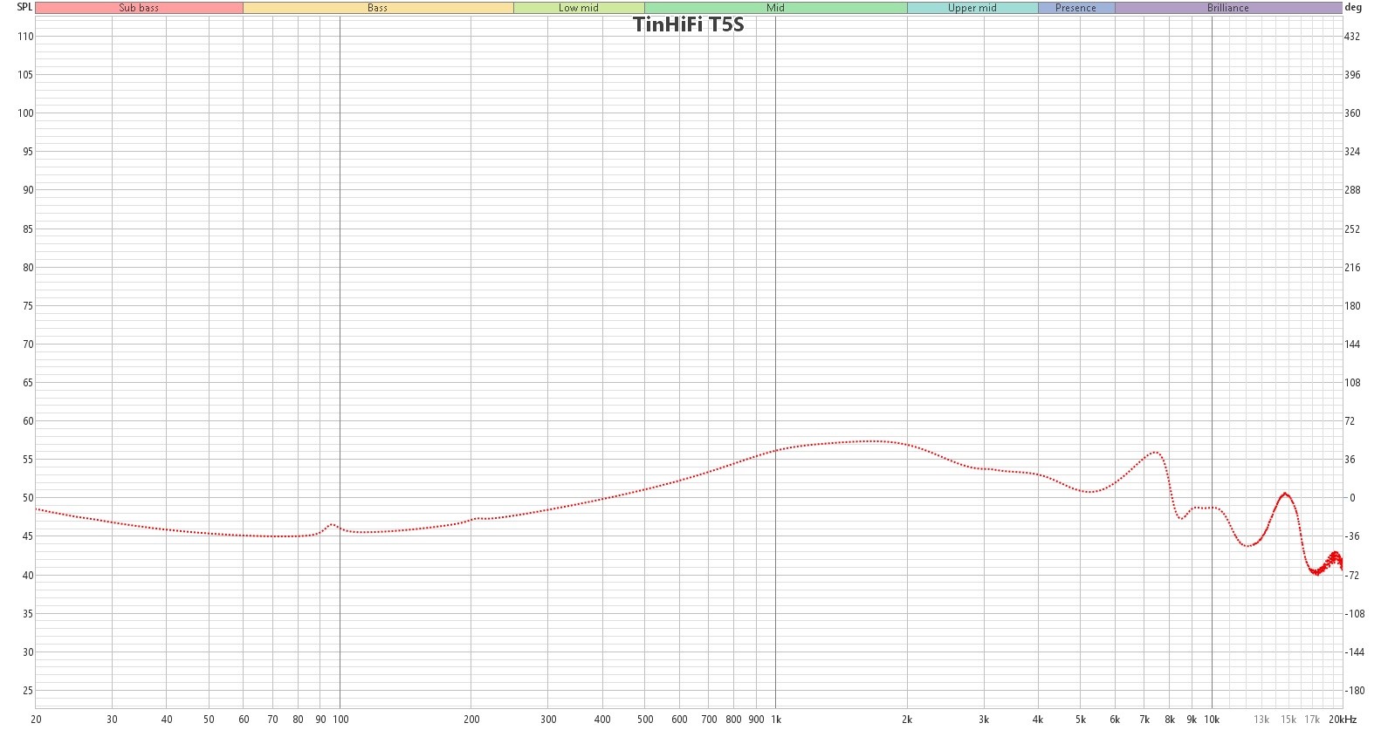
Task: Click the purple Brilliance band label
Action: pos(1228,8)
